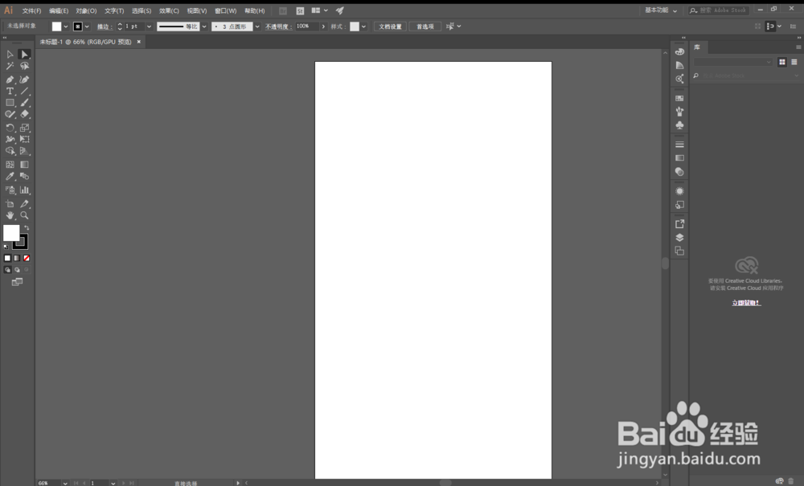Reset to default fill and stroke
The height and width of the screenshot is (486, 804).
(x=6, y=247)
